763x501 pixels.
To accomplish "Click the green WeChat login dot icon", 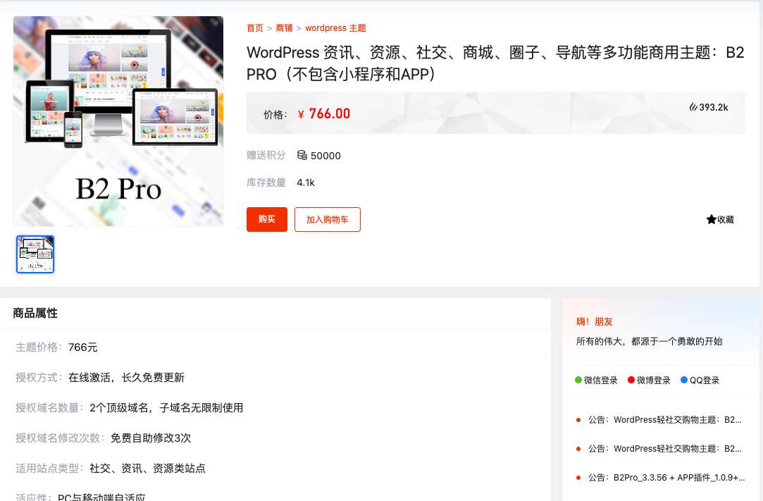I will pos(577,380).
